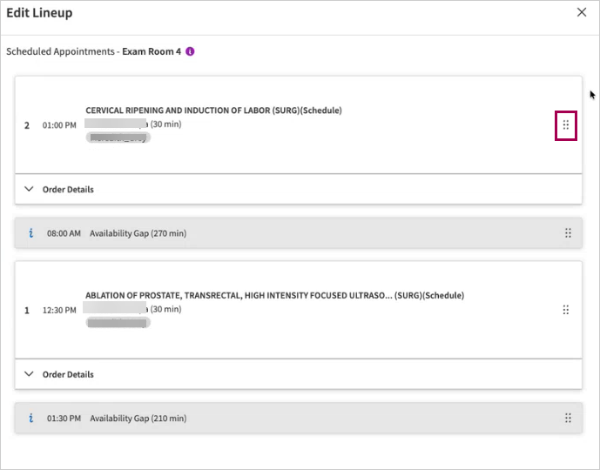
Task: Click blue info icon on 01:30 PM gap
Action: [x=31, y=419]
